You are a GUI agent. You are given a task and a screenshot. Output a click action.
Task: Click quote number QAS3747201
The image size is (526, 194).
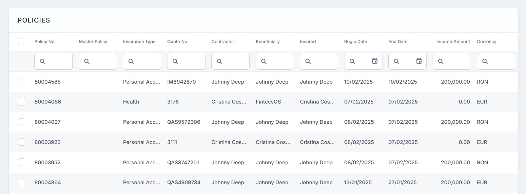point(183,163)
